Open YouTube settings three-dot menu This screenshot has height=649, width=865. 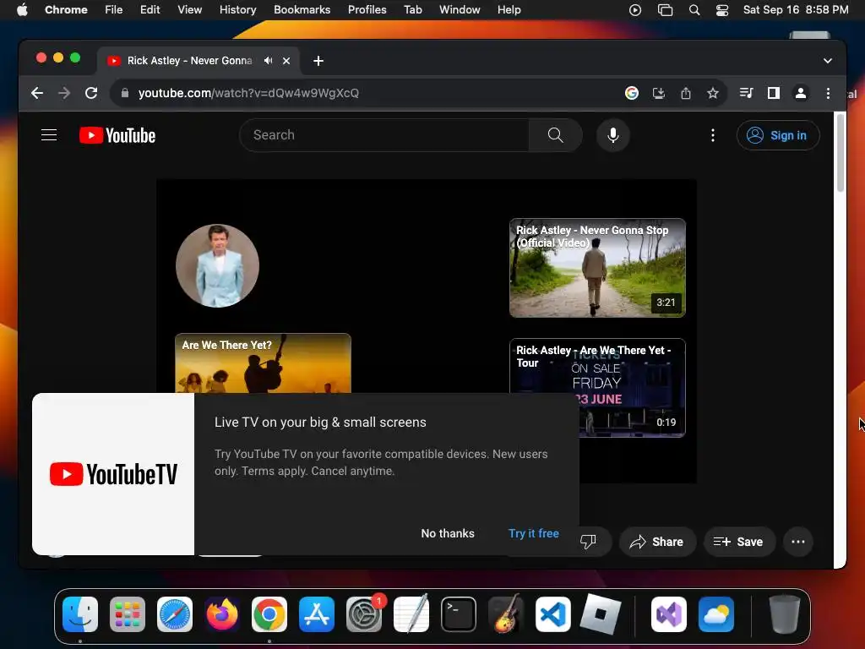pos(713,135)
